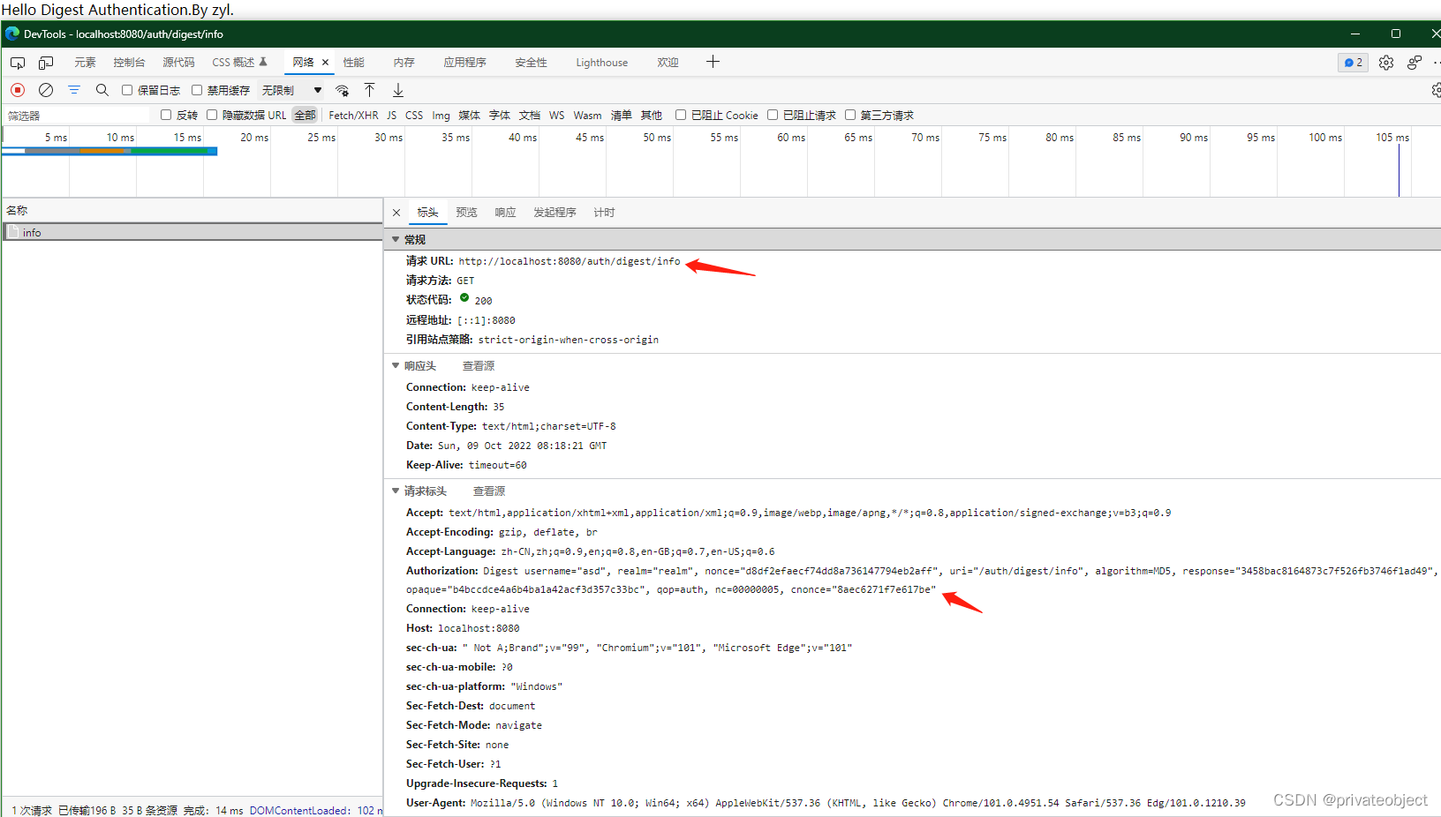The width and height of the screenshot is (1441, 817).
Task: Open the 控制台 panel tab
Action: (129, 63)
